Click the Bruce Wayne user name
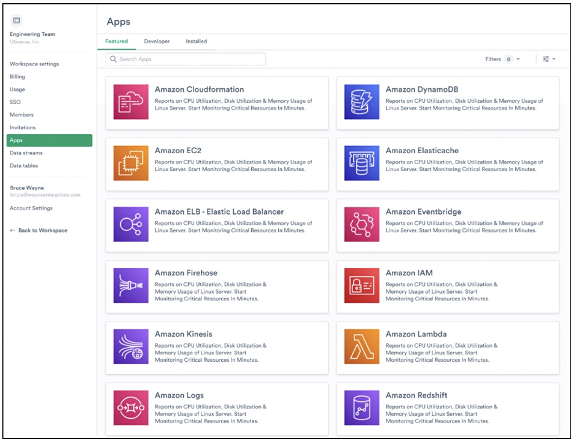This screenshot has width=571, height=441. [x=27, y=188]
